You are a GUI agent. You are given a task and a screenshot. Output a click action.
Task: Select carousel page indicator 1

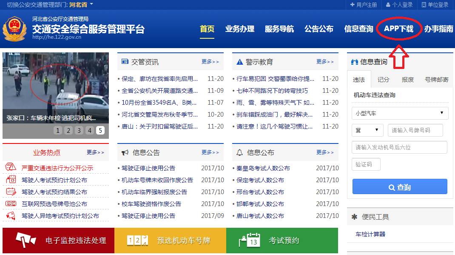[x=58, y=131]
